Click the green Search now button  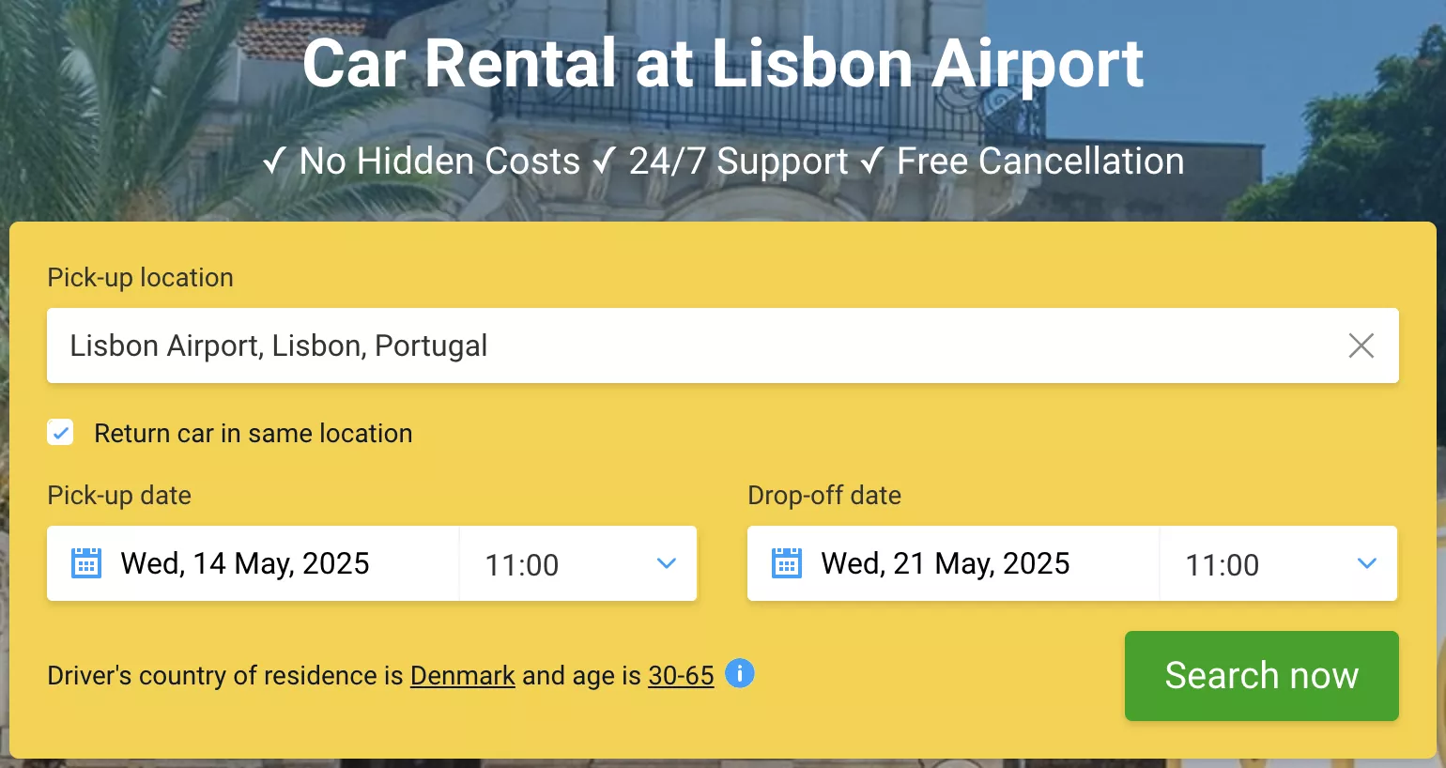tap(1262, 676)
